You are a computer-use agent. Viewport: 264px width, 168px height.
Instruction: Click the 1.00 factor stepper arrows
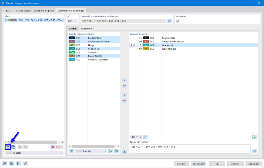(140, 137)
